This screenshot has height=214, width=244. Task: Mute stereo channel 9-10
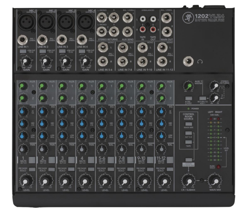(x=150, y=160)
